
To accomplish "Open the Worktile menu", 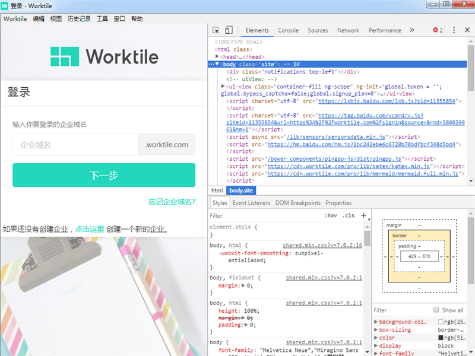I will pos(15,19).
